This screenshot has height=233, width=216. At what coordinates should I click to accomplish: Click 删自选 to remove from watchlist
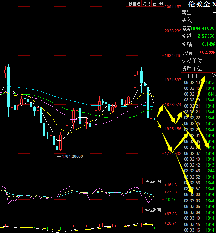tap(134, 4)
